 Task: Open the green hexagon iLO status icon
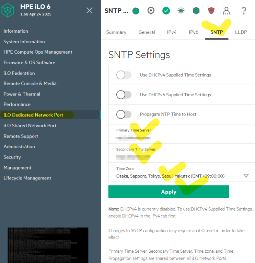[x=196, y=11]
